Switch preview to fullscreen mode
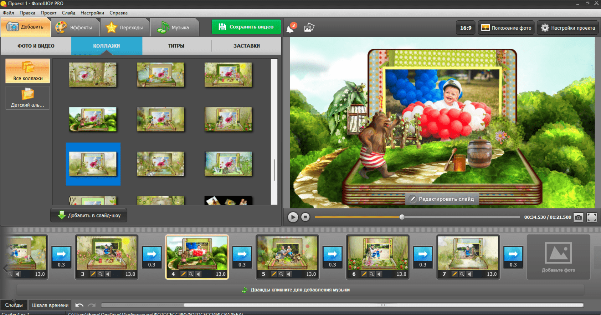Image resolution: width=601 pixels, height=315 pixels. [592, 217]
